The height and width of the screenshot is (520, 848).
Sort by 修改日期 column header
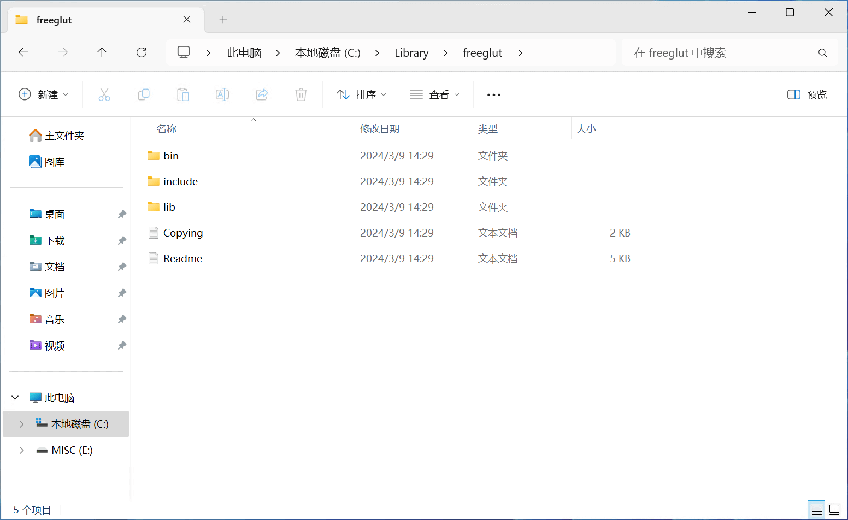tap(380, 129)
